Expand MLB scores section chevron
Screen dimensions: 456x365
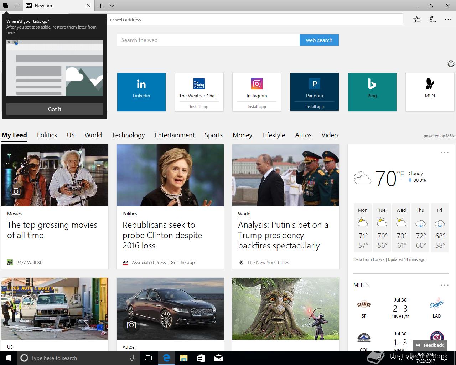[367, 285]
